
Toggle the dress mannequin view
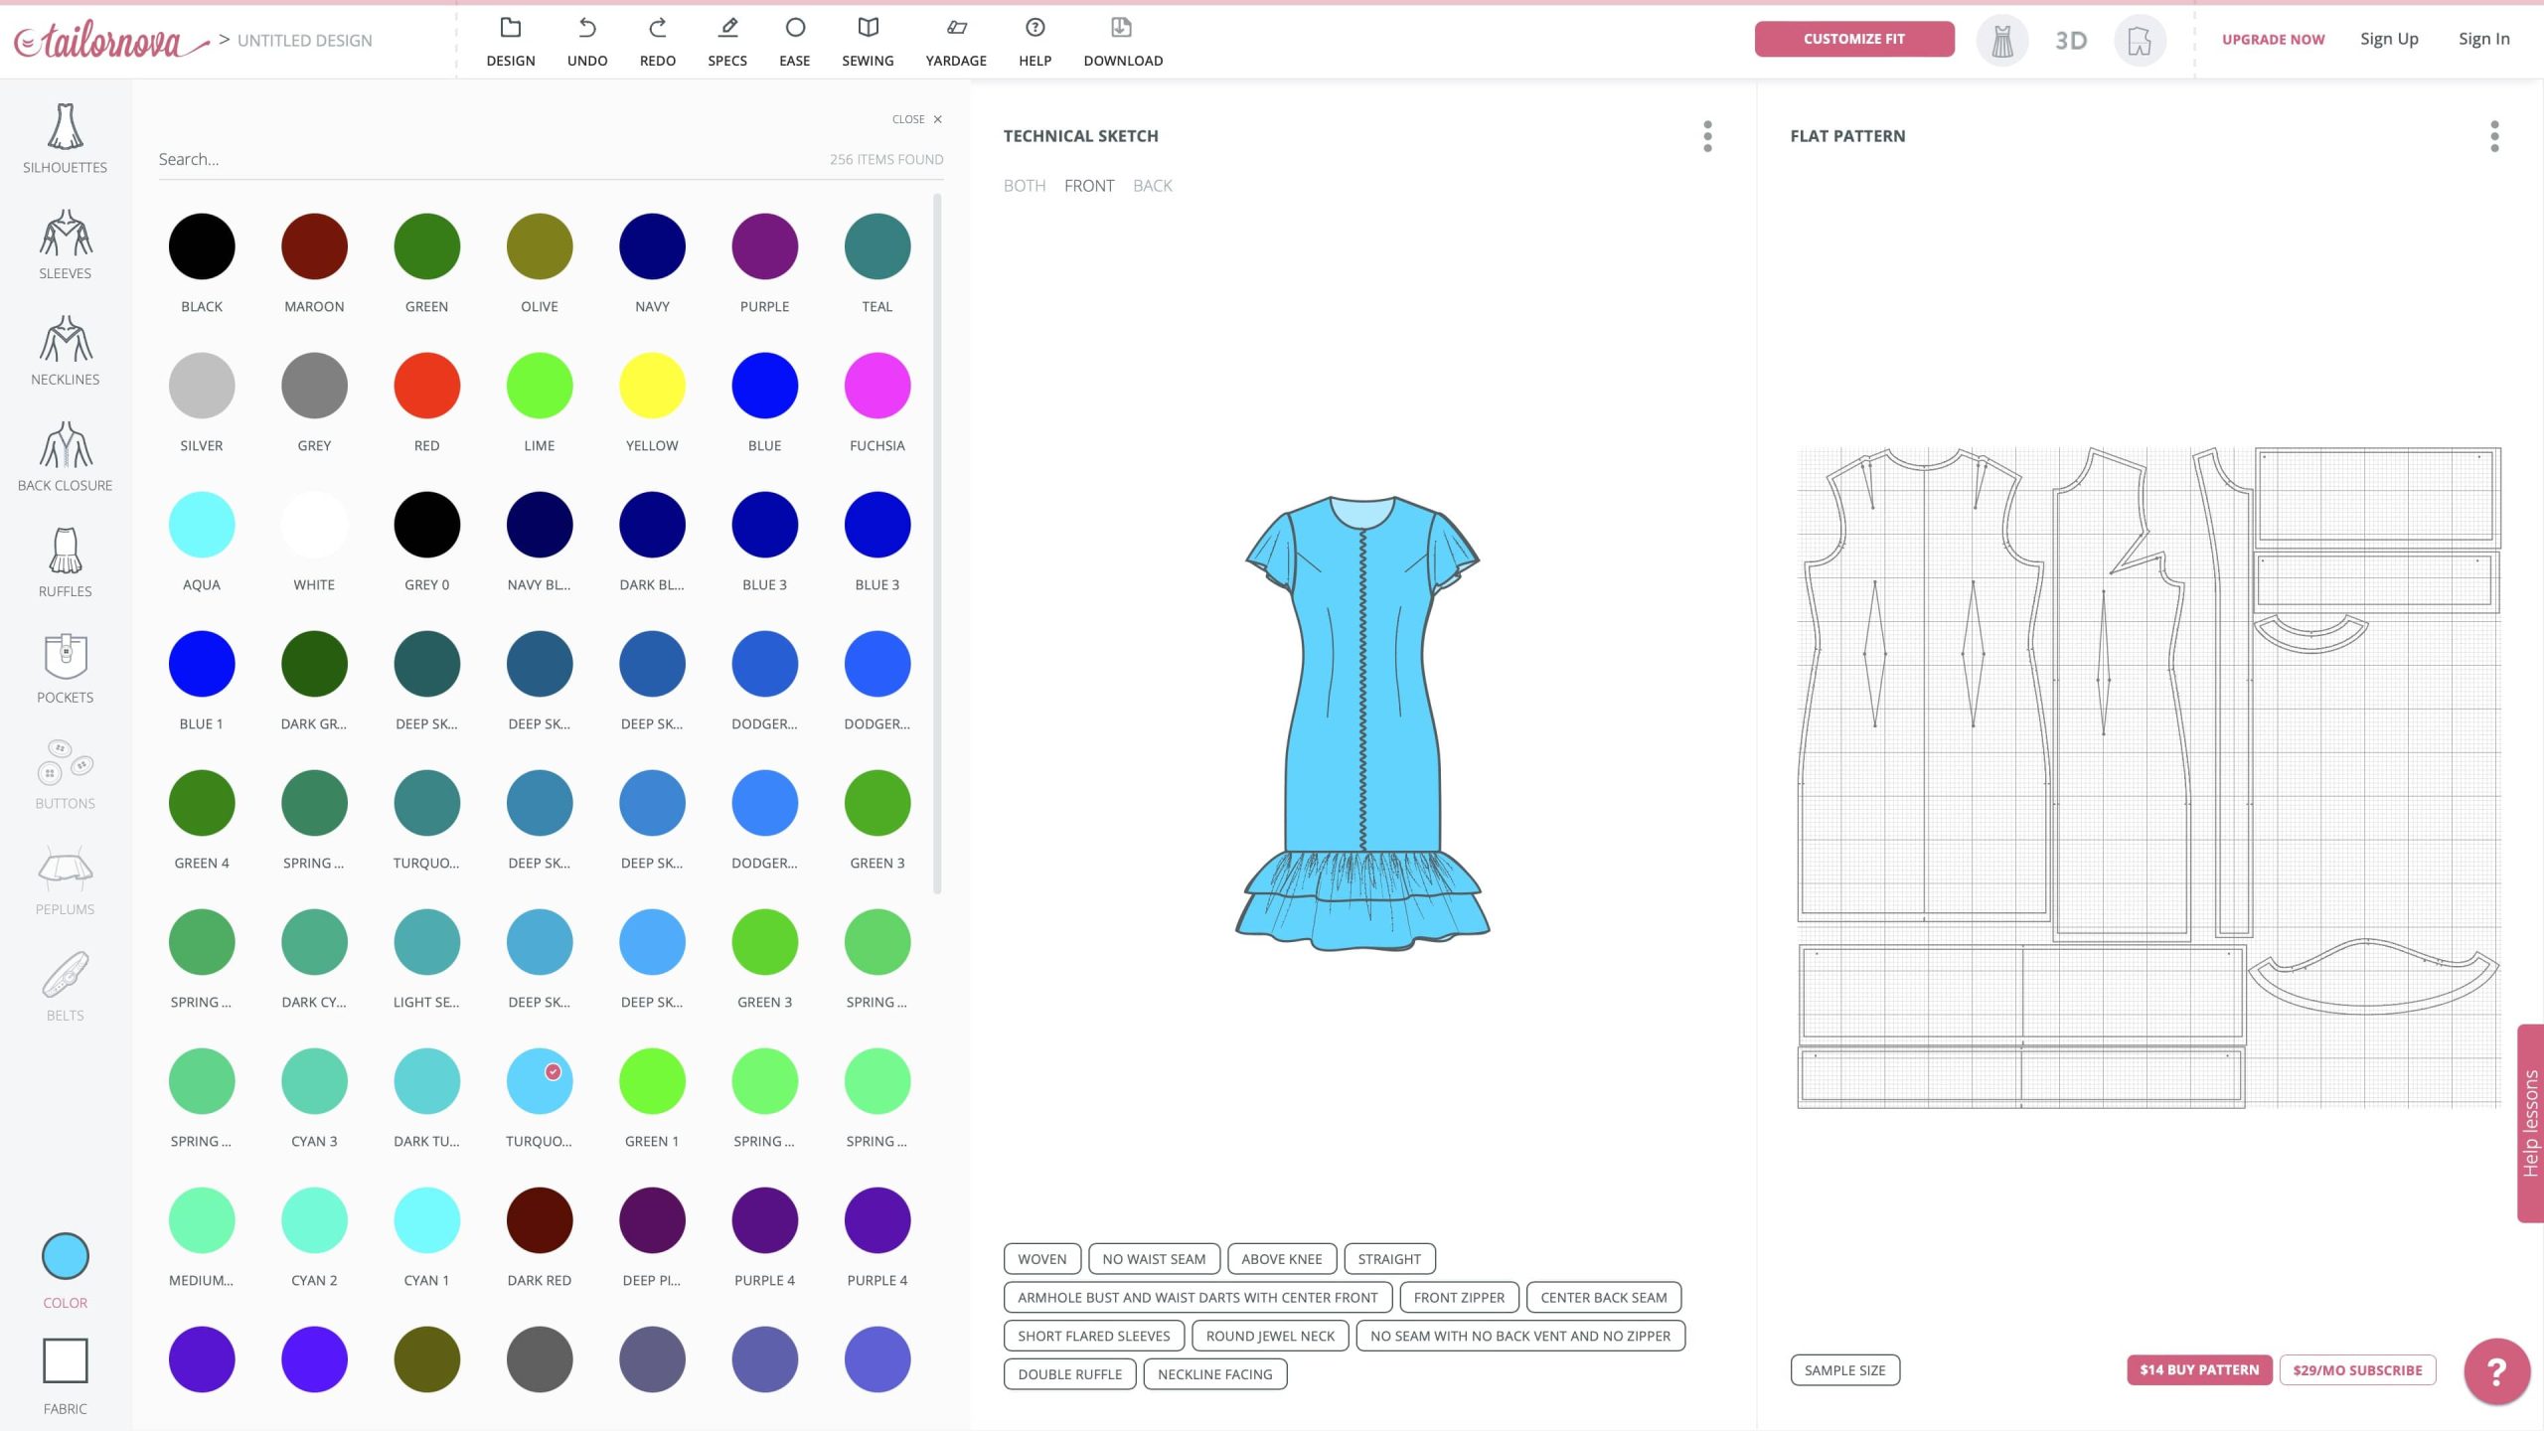tap(2001, 41)
